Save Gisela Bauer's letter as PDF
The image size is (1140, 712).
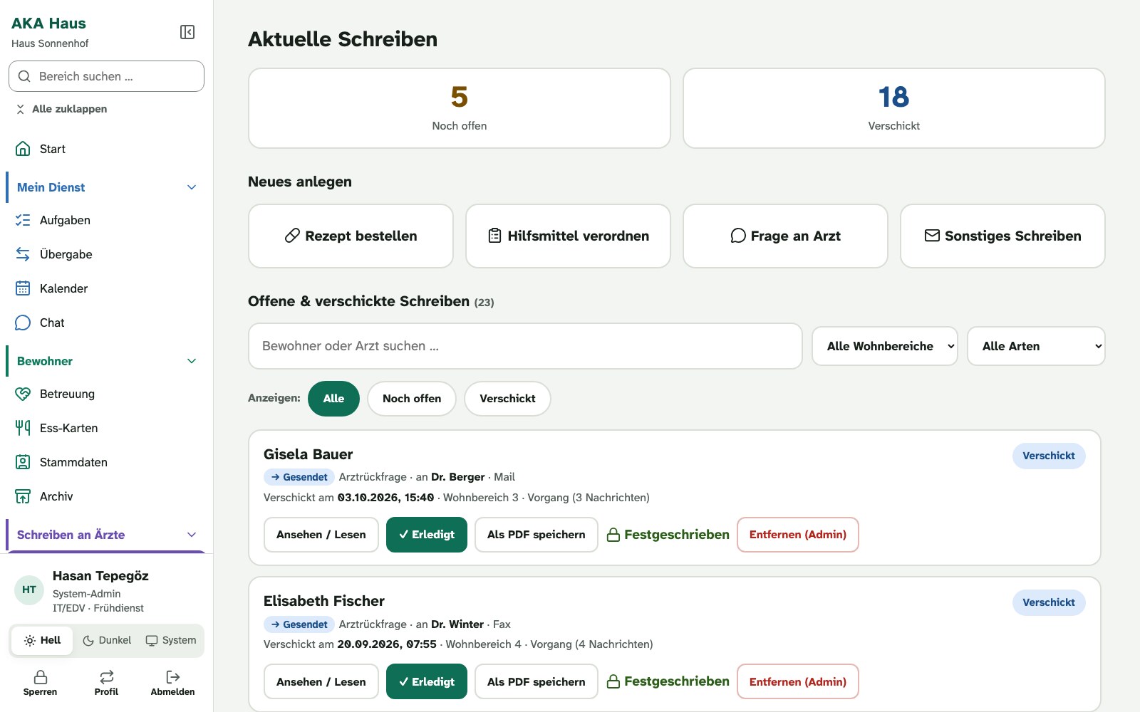[537, 535]
